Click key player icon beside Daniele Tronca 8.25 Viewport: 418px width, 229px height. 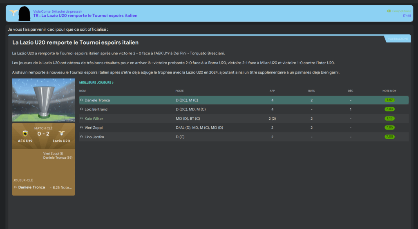[x=15, y=187]
